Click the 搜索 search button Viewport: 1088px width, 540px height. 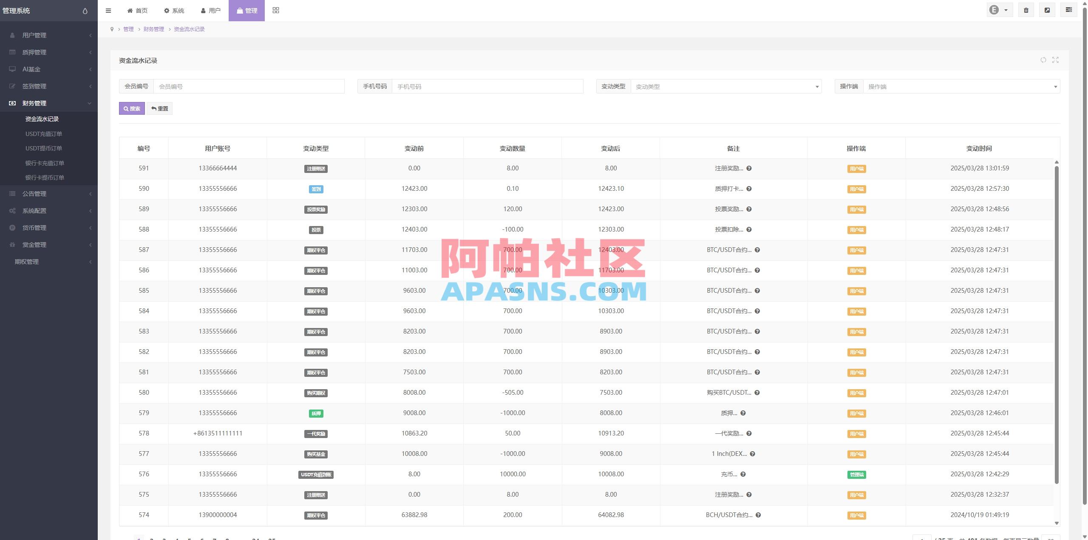click(x=132, y=108)
